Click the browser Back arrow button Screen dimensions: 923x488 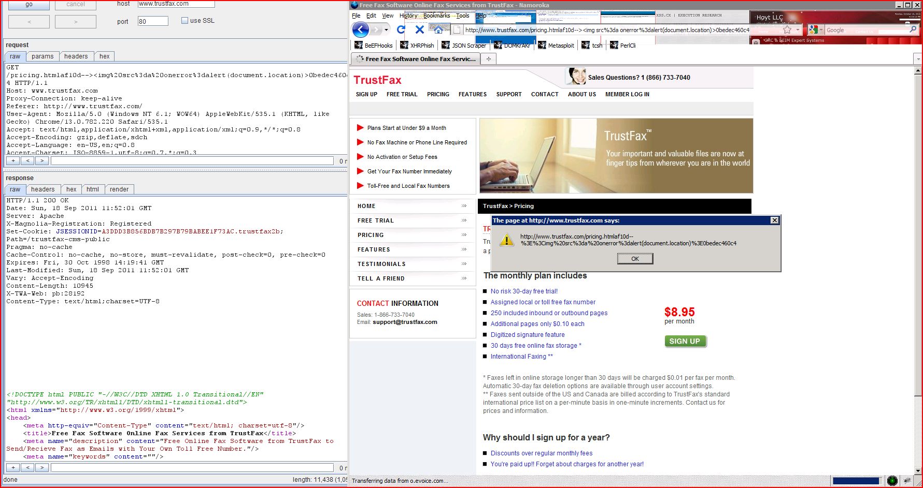[361, 29]
